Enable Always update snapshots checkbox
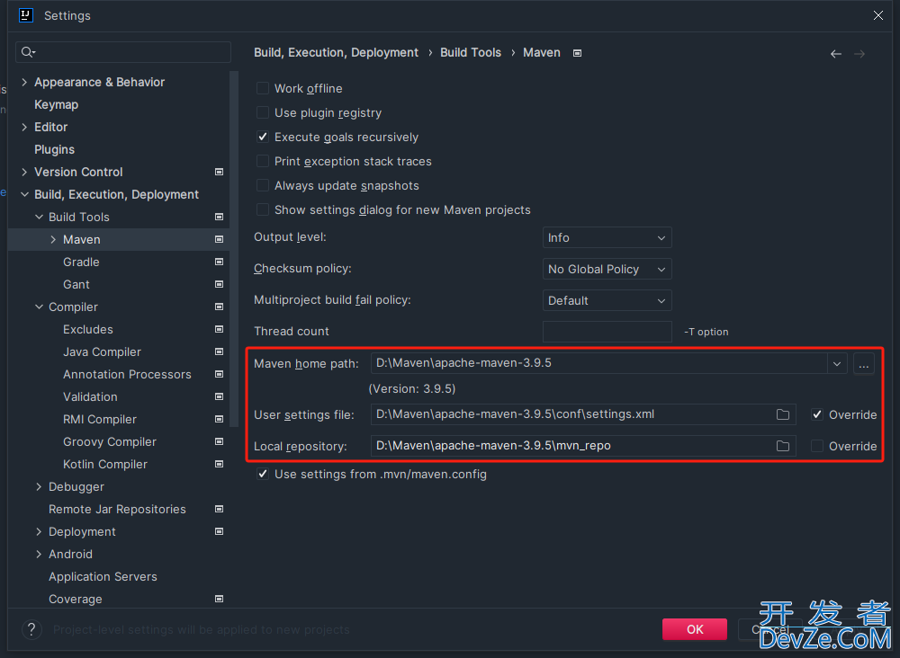Screen dimensions: 900x658 pyautogui.click(x=262, y=185)
